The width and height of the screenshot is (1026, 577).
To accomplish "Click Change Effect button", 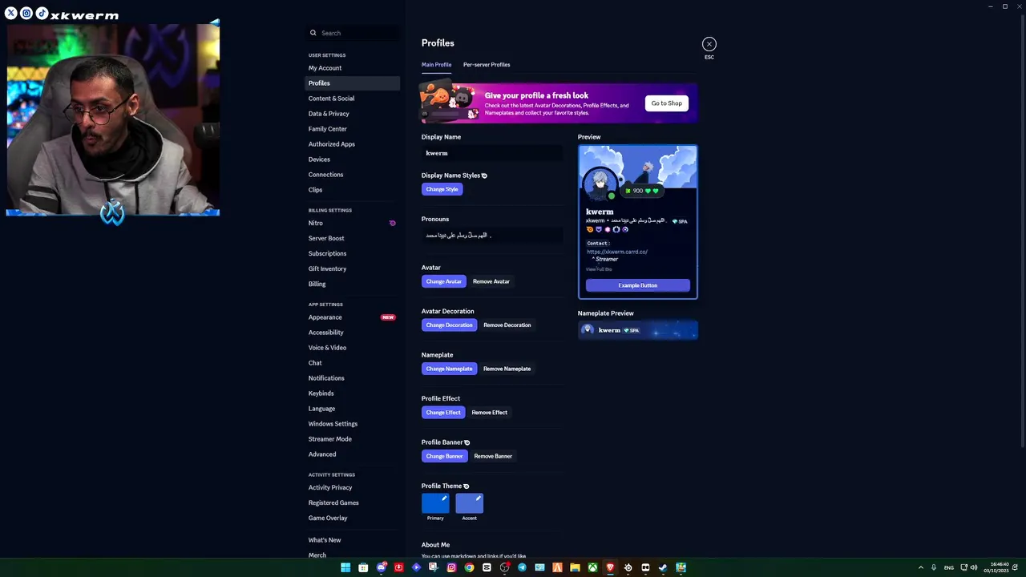I will [x=443, y=413].
